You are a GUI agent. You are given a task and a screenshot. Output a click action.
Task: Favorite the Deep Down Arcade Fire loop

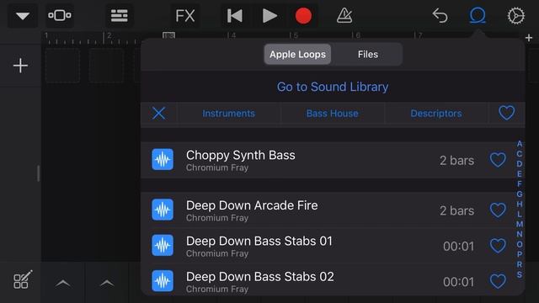(498, 210)
